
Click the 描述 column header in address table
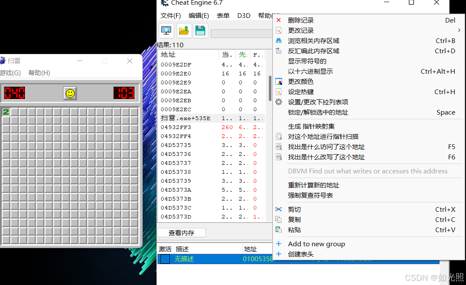[x=208, y=249]
